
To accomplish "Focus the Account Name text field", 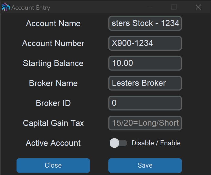I will point(145,23).
